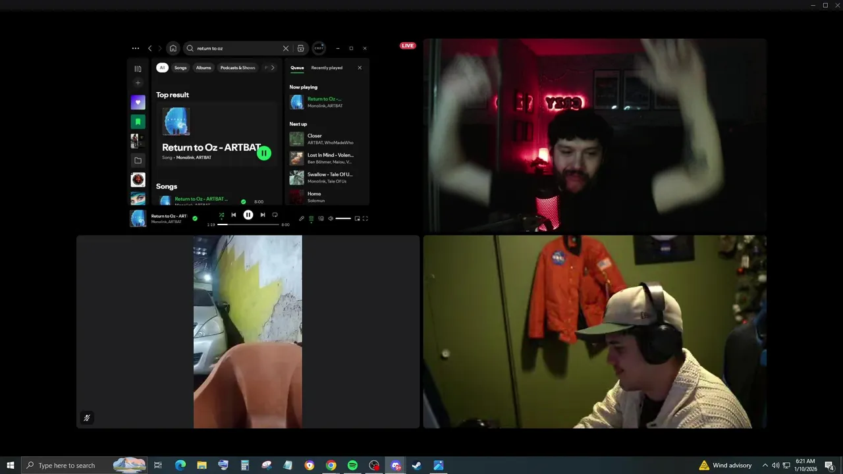Clear the Spotify search text
Screen dimensions: 843x474
pos(286,48)
